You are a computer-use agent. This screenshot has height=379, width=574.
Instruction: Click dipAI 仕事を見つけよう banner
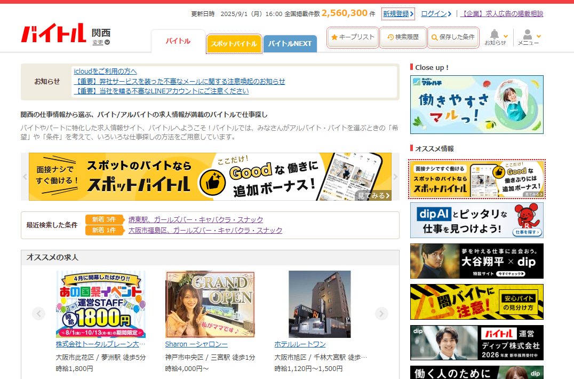(x=476, y=220)
